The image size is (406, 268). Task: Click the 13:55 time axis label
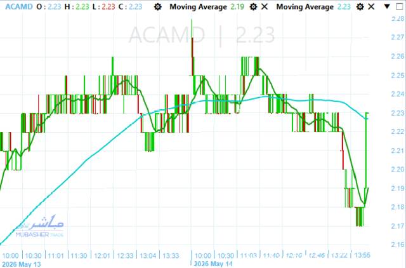tap(362, 255)
